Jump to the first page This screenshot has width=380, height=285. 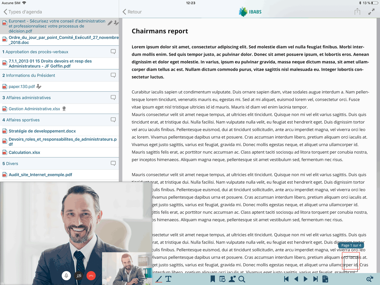tap(286, 279)
